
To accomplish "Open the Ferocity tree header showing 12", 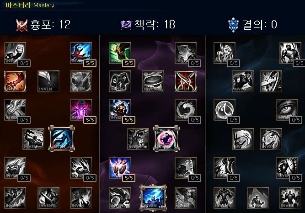I will pyautogui.click(x=43, y=25).
